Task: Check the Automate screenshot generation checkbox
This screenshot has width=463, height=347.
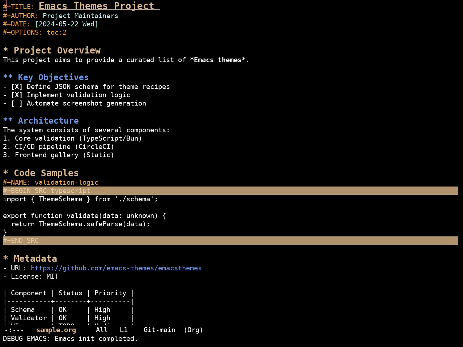Action: (17, 103)
